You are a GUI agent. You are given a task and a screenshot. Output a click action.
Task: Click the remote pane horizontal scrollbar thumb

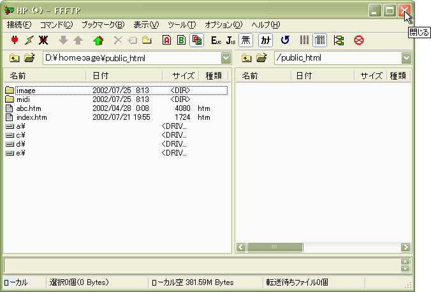(274, 247)
